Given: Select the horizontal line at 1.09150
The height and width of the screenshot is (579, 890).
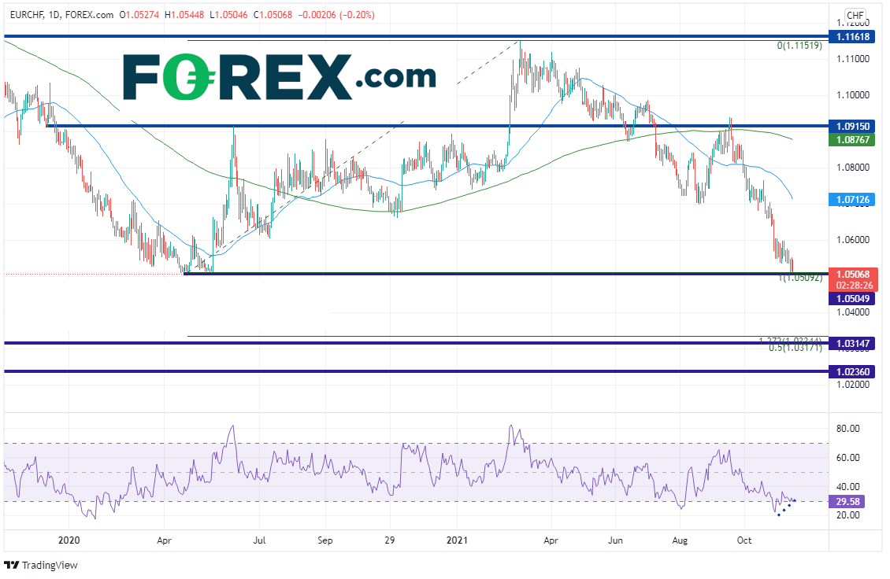Looking at the screenshot, I should [x=394, y=126].
